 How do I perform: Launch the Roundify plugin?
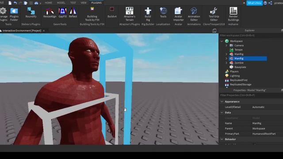click(31, 13)
